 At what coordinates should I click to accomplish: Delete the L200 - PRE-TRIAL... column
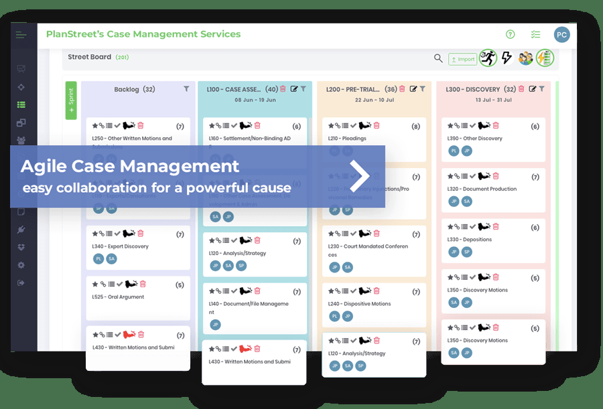point(402,89)
